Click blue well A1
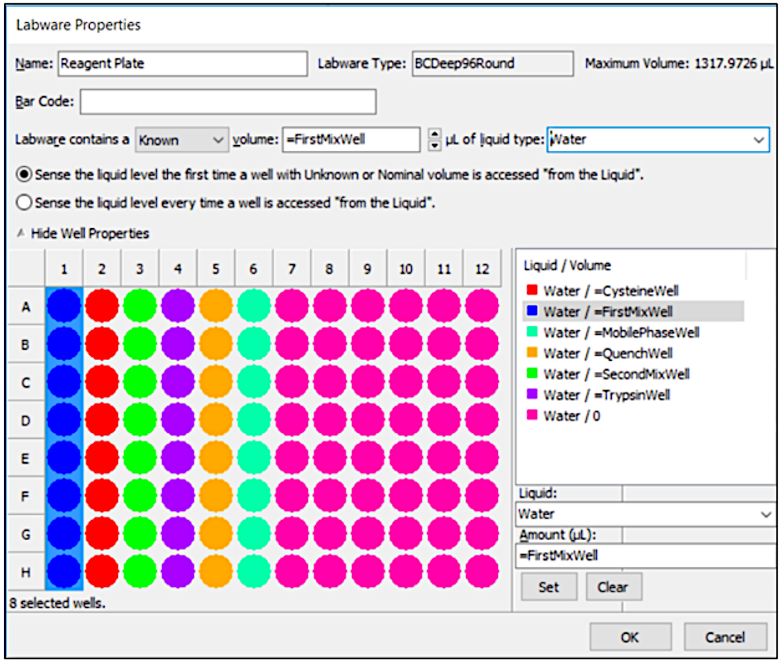Viewport: 781px width, 665px height. [64, 306]
